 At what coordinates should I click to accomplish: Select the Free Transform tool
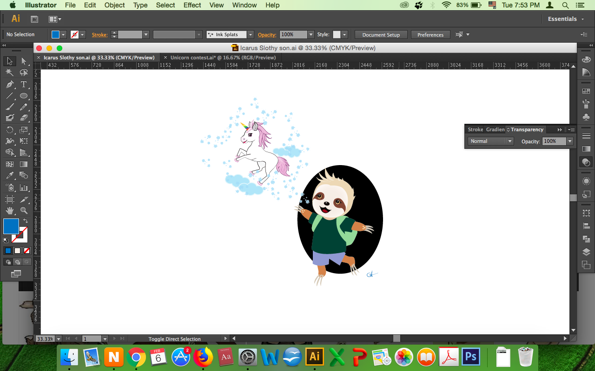point(24,141)
